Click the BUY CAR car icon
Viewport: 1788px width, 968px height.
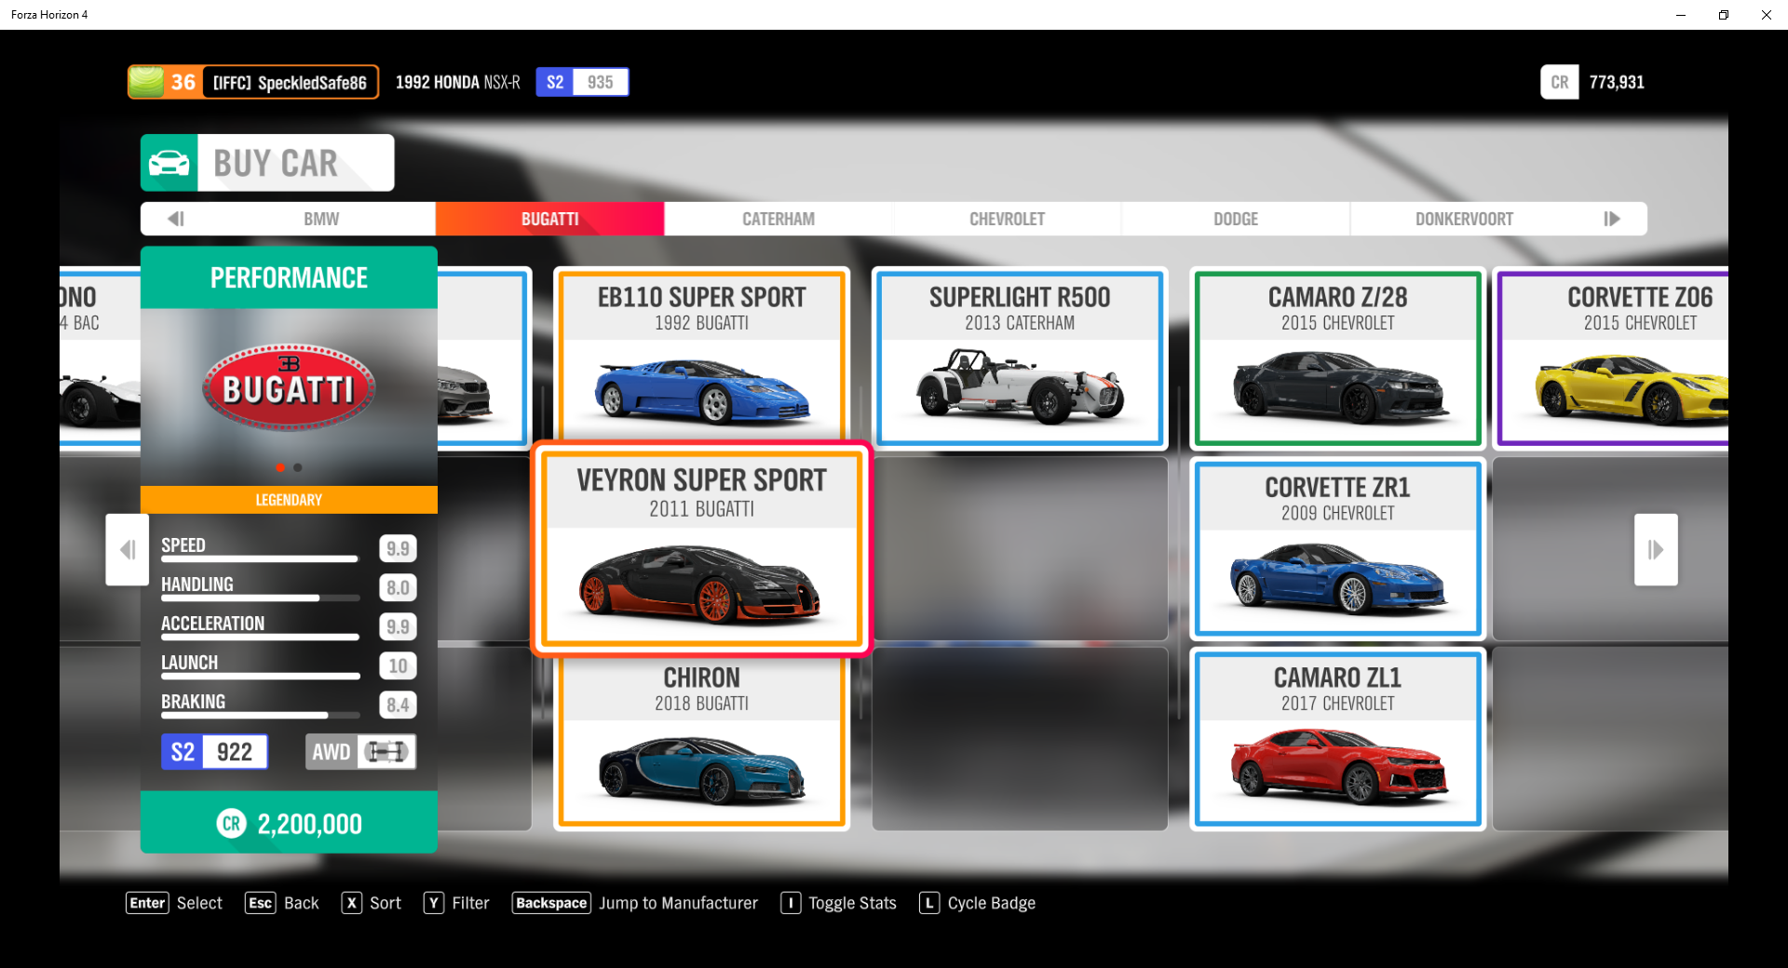pyautogui.click(x=169, y=162)
